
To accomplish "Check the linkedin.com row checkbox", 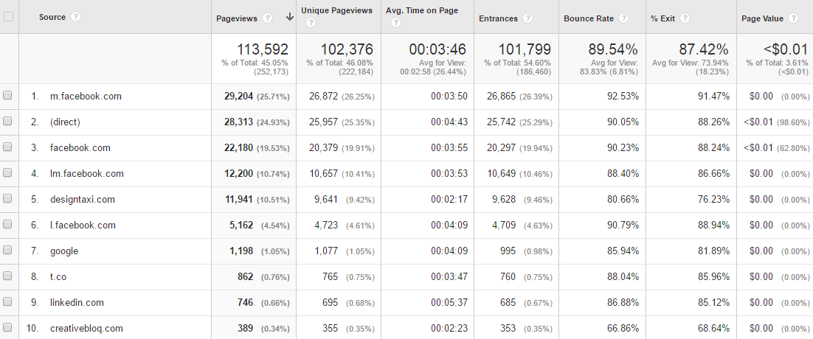I will point(7,301).
